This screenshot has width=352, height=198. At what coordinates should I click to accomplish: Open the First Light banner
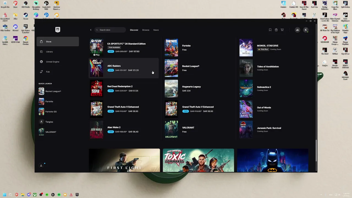pos(124,160)
